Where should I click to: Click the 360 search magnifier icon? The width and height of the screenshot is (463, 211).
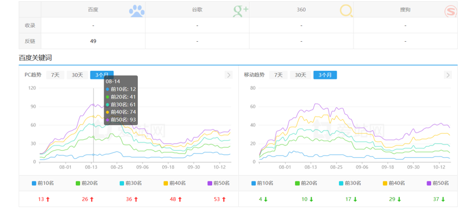[346, 11]
